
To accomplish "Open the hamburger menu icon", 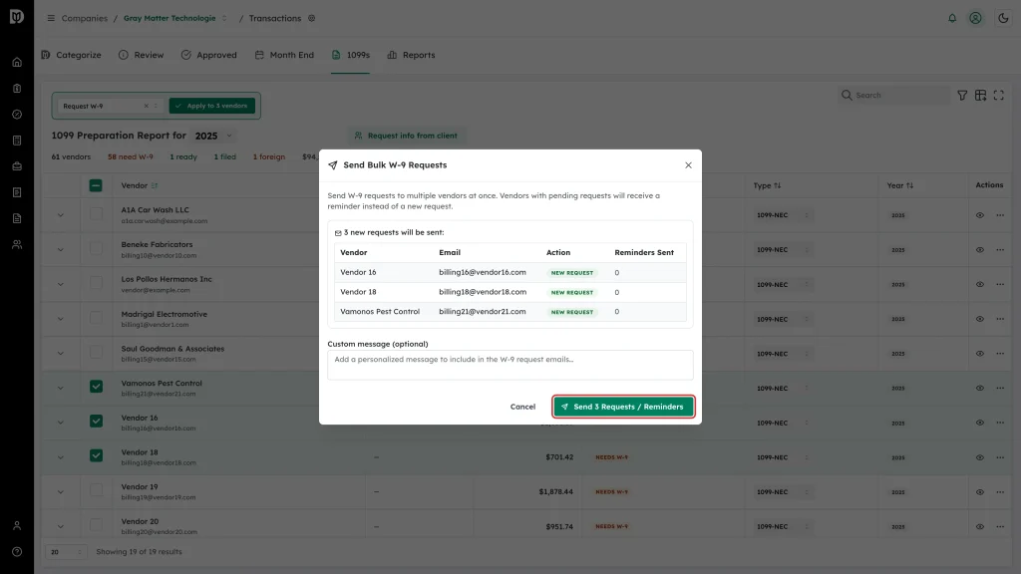I will click(x=51, y=18).
